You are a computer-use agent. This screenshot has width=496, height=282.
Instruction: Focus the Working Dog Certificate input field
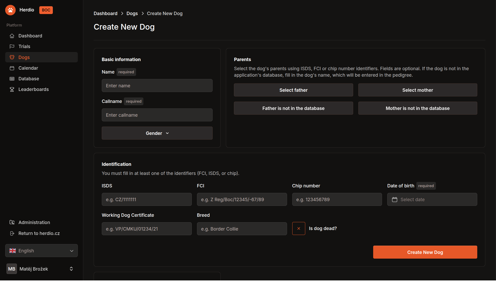pyautogui.click(x=147, y=229)
